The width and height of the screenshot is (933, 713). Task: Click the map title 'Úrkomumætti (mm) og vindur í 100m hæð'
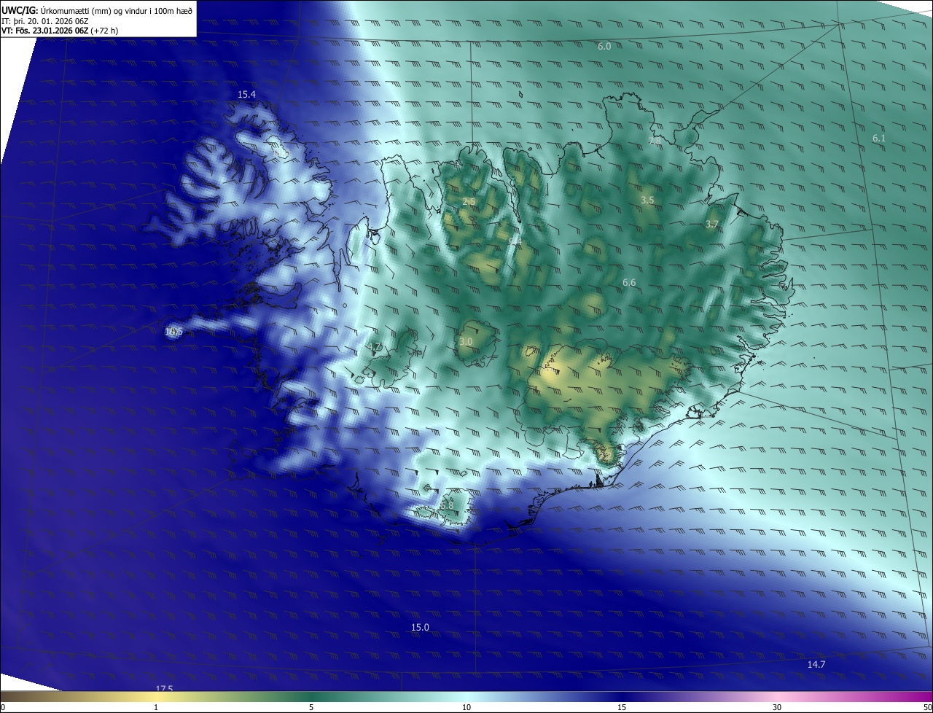116,9
